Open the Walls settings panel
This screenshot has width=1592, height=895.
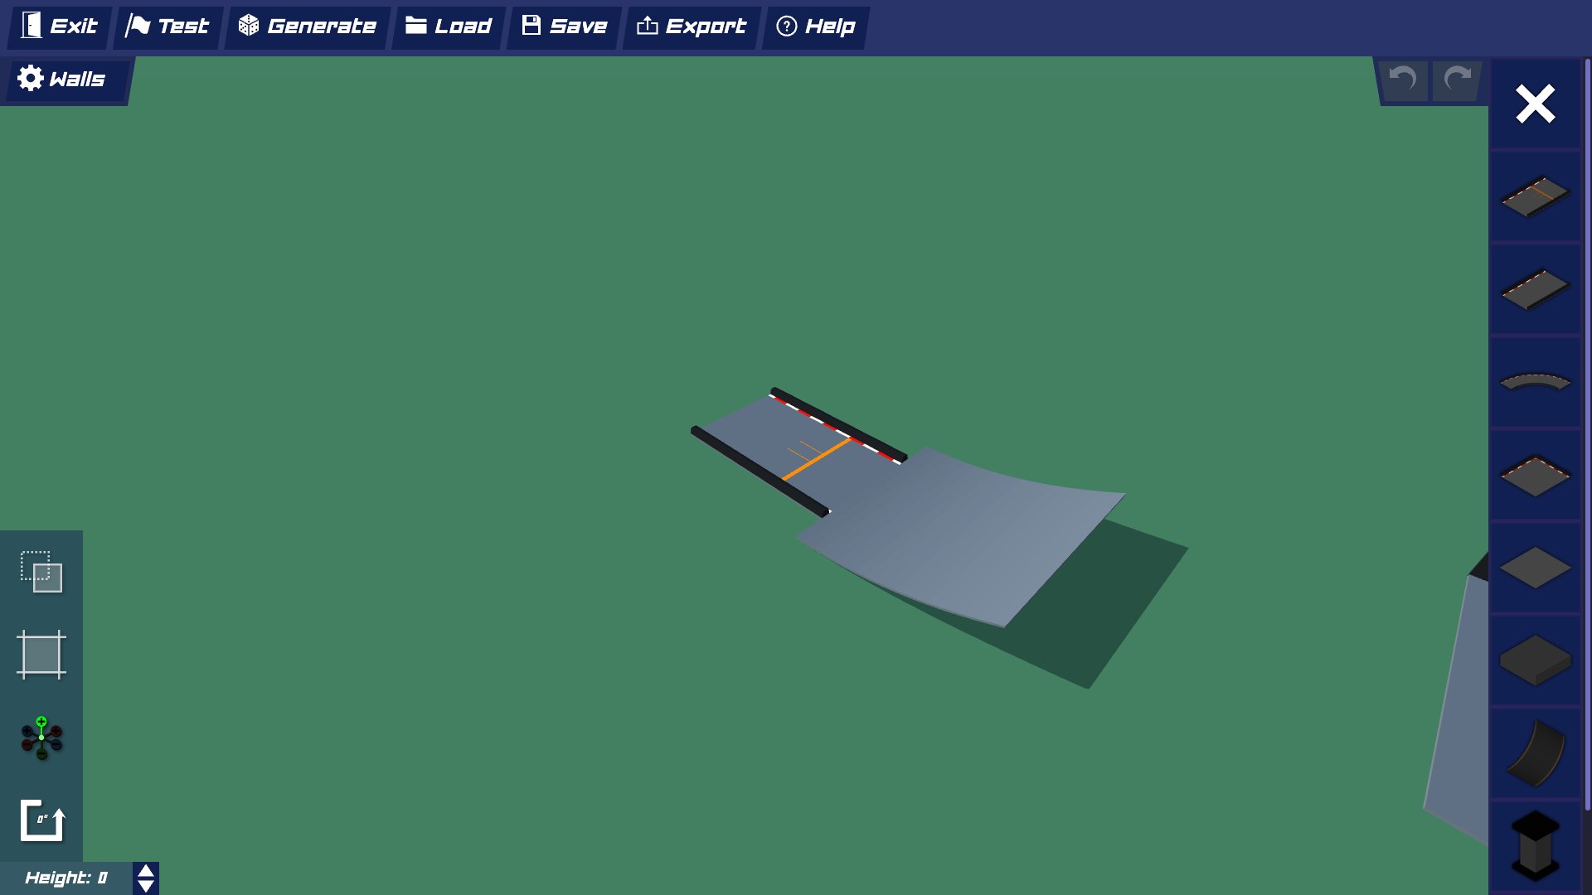(x=63, y=80)
